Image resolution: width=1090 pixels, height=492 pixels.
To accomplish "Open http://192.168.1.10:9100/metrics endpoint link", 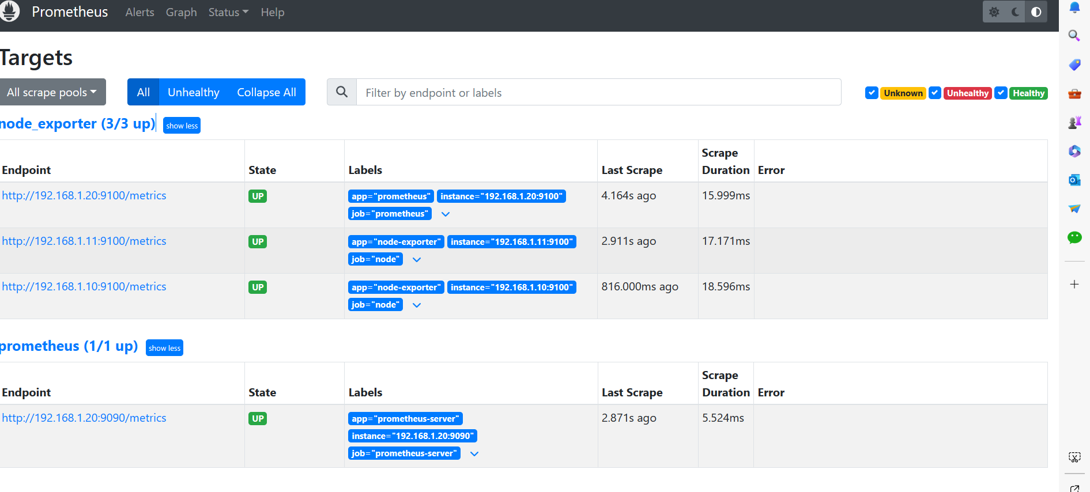I will pos(84,286).
